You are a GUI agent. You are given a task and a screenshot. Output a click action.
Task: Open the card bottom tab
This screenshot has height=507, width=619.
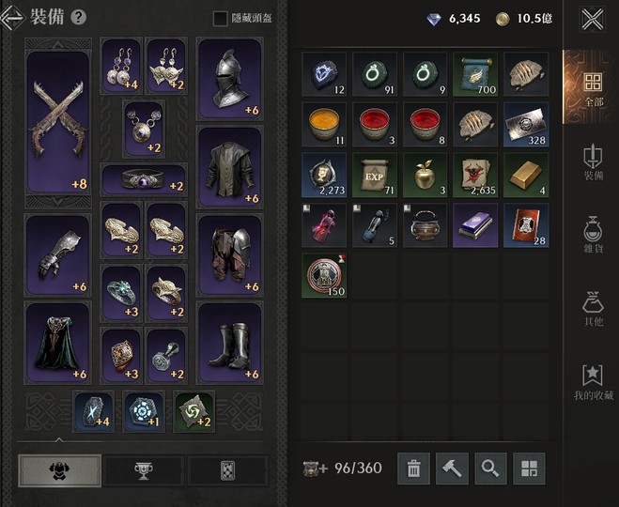pyautogui.click(x=228, y=470)
